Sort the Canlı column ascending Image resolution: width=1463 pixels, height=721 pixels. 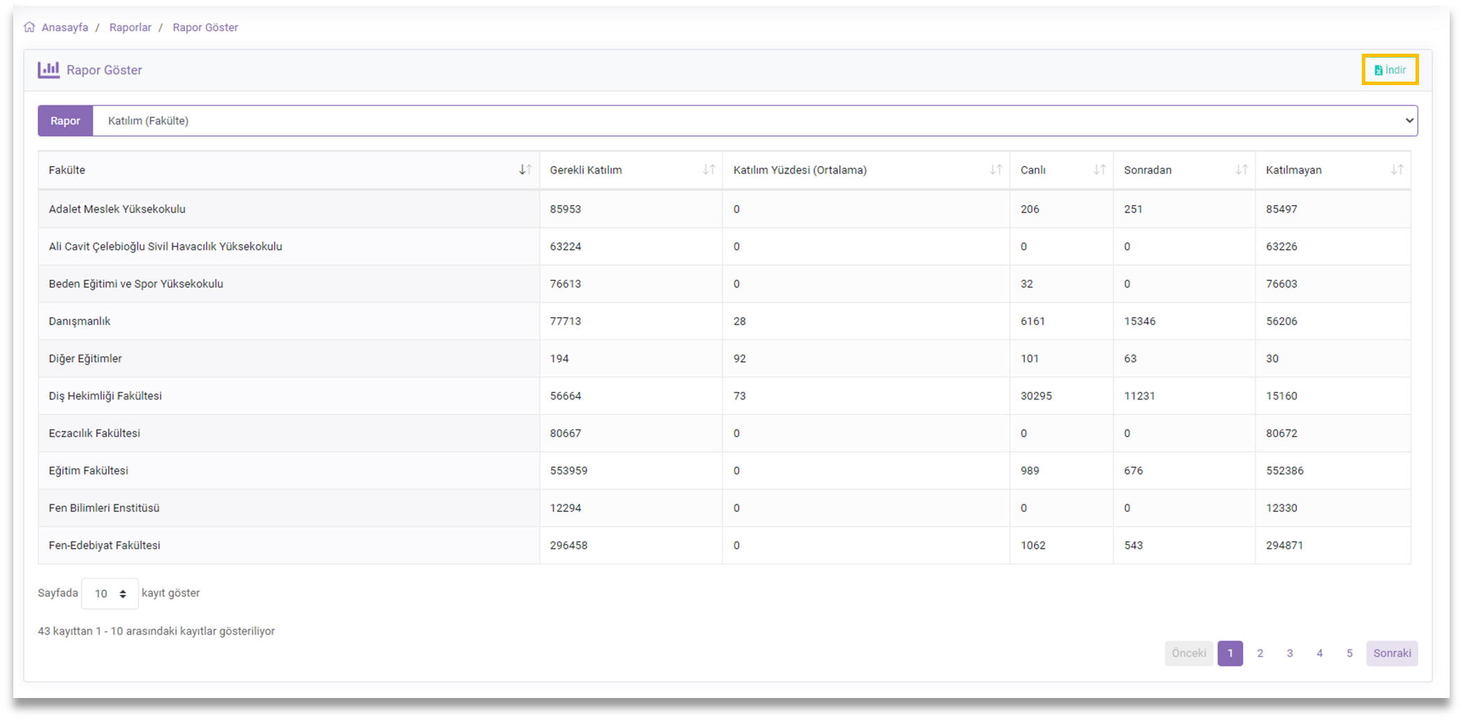pyautogui.click(x=1099, y=169)
